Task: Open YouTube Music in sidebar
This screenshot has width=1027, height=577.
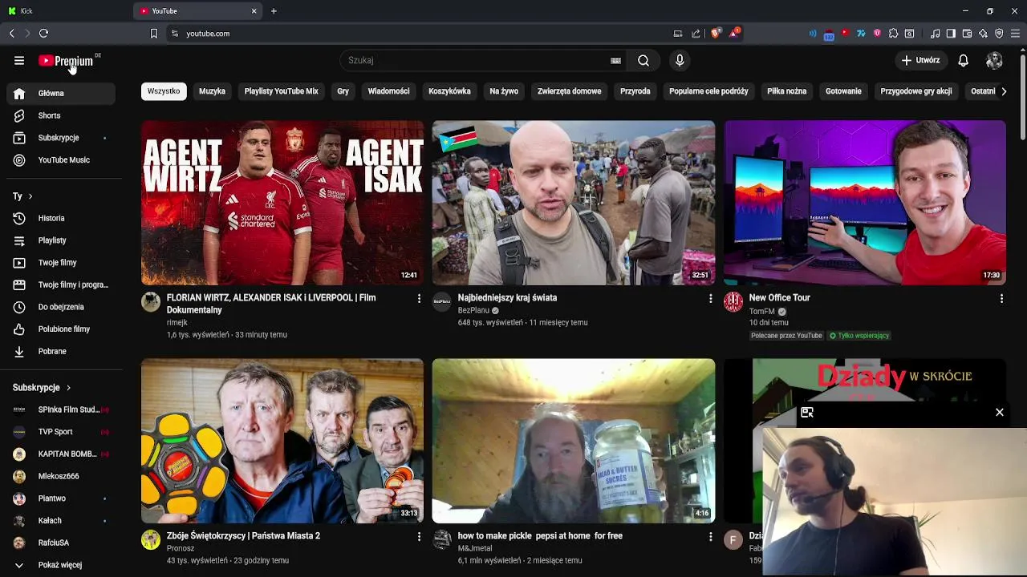Action: 61,160
